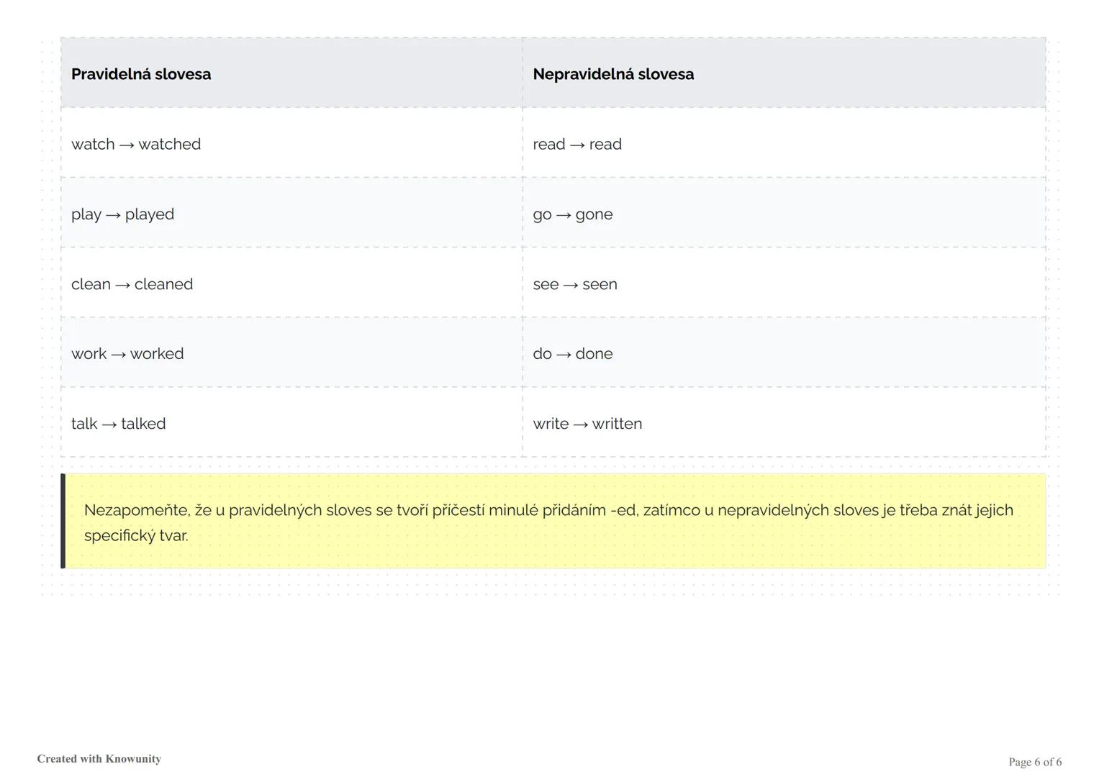
Task: Select the 'talk → talked' row entry
Action: tap(118, 424)
